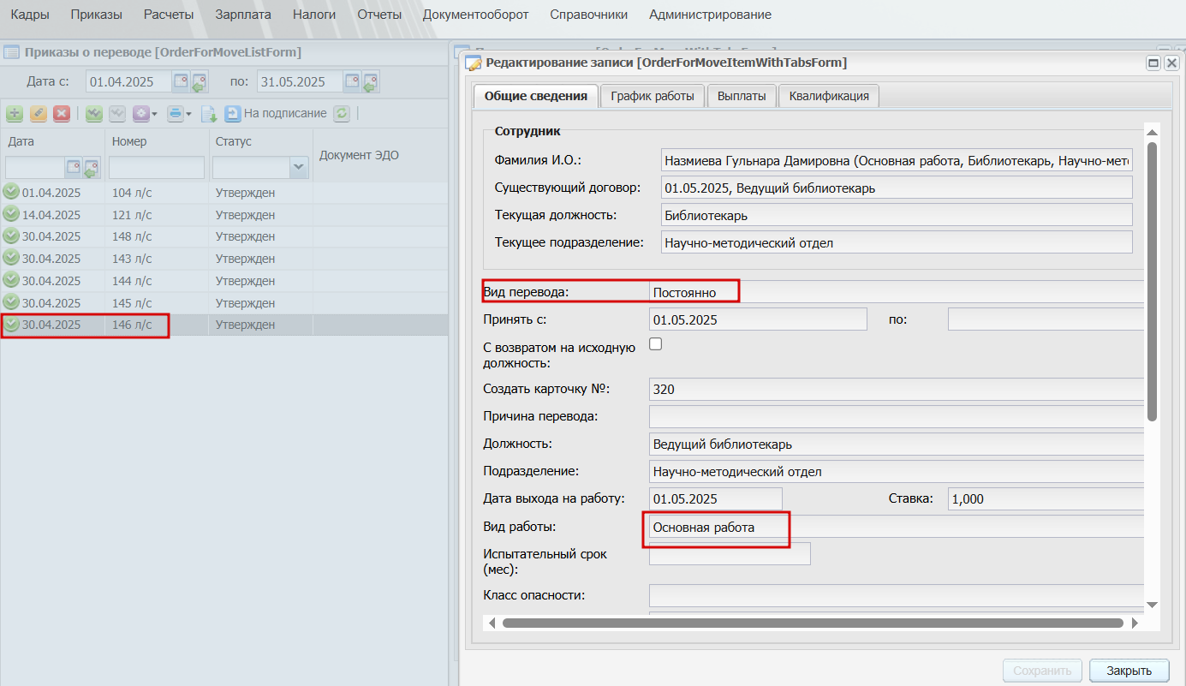
Task: Click the Закрыть button
Action: point(1129,671)
